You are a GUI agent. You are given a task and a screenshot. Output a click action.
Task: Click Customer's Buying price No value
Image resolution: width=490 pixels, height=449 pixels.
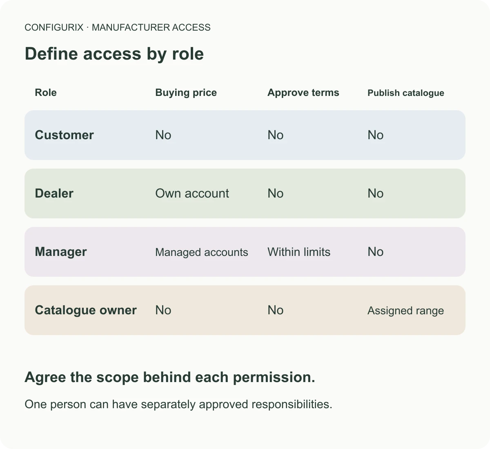[163, 135]
